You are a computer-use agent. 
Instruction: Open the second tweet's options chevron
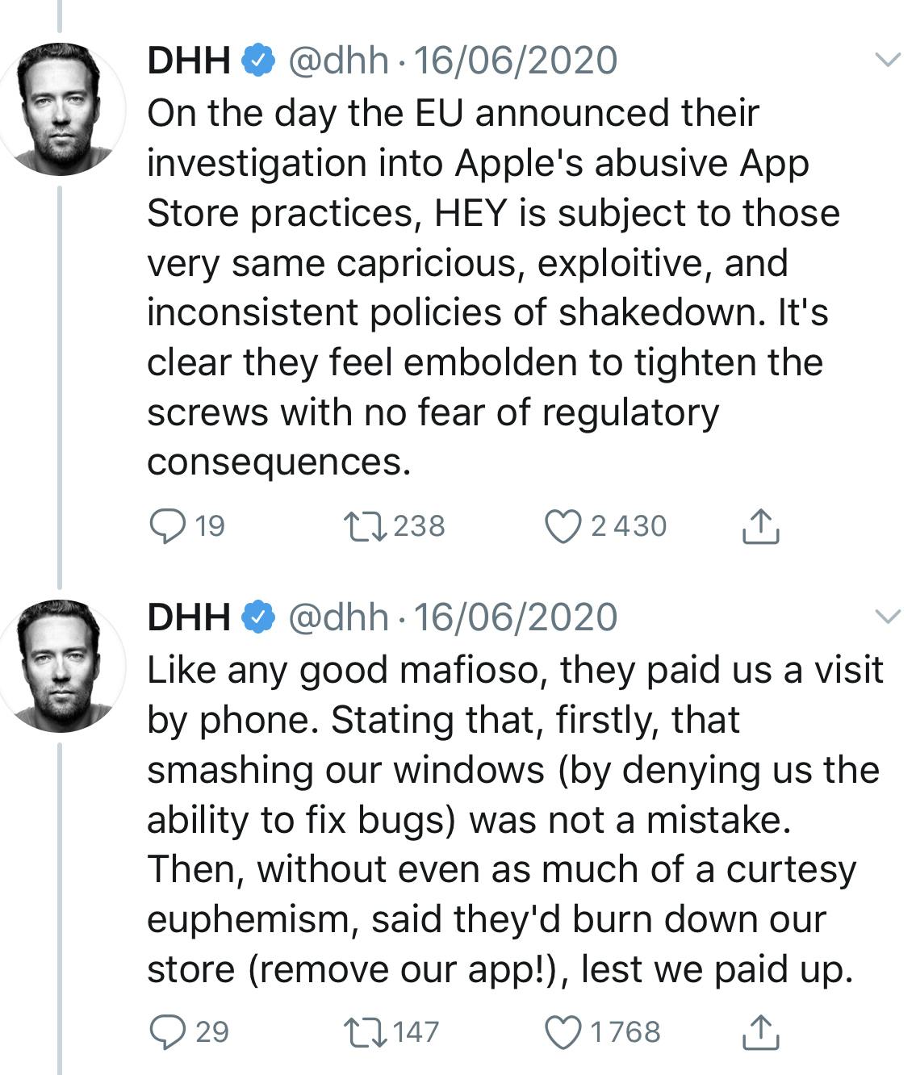coord(887,617)
